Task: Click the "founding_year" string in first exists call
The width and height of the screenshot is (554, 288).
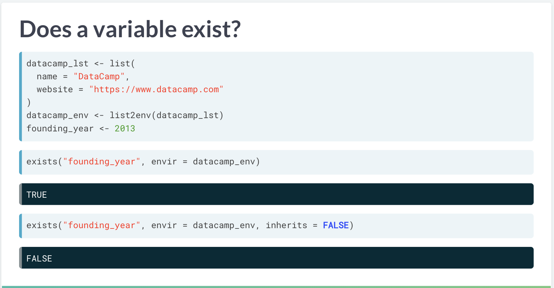Action: coord(102,161)
